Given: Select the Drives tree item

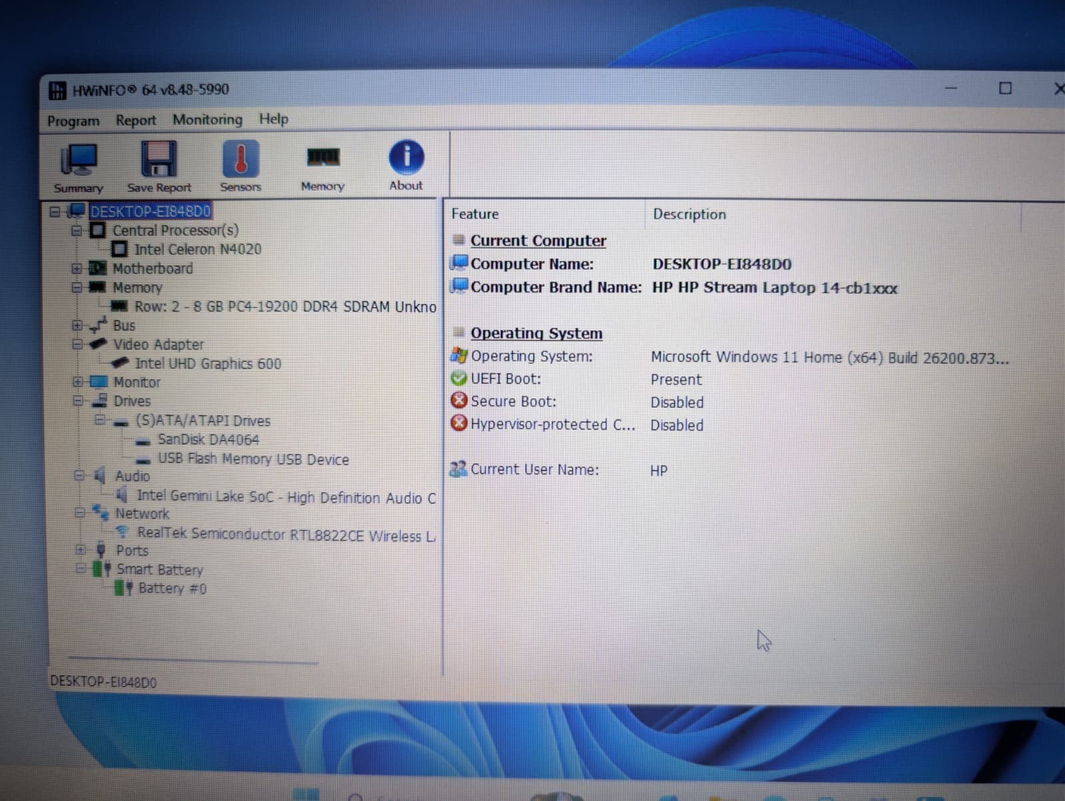Looking at the screenshot, I should coord(132,401).
